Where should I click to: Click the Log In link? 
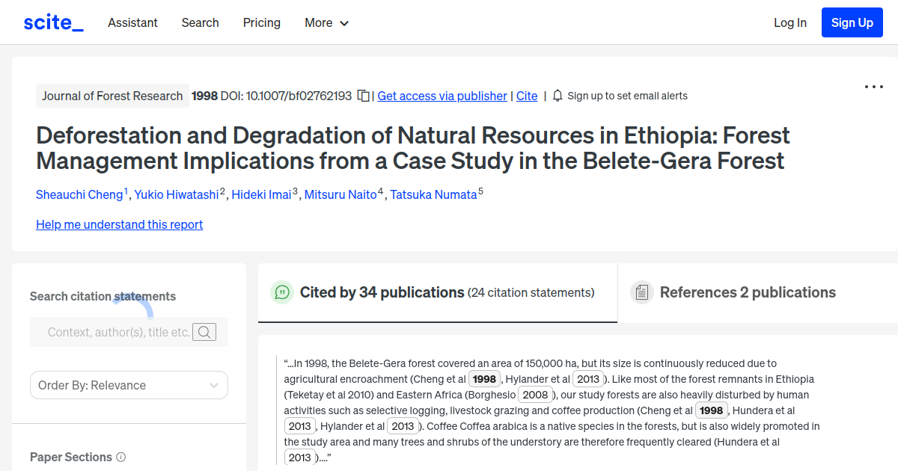click(790, 22)
